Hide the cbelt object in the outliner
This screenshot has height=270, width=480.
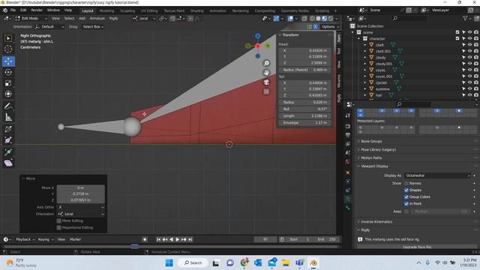(x=469, y=45)
